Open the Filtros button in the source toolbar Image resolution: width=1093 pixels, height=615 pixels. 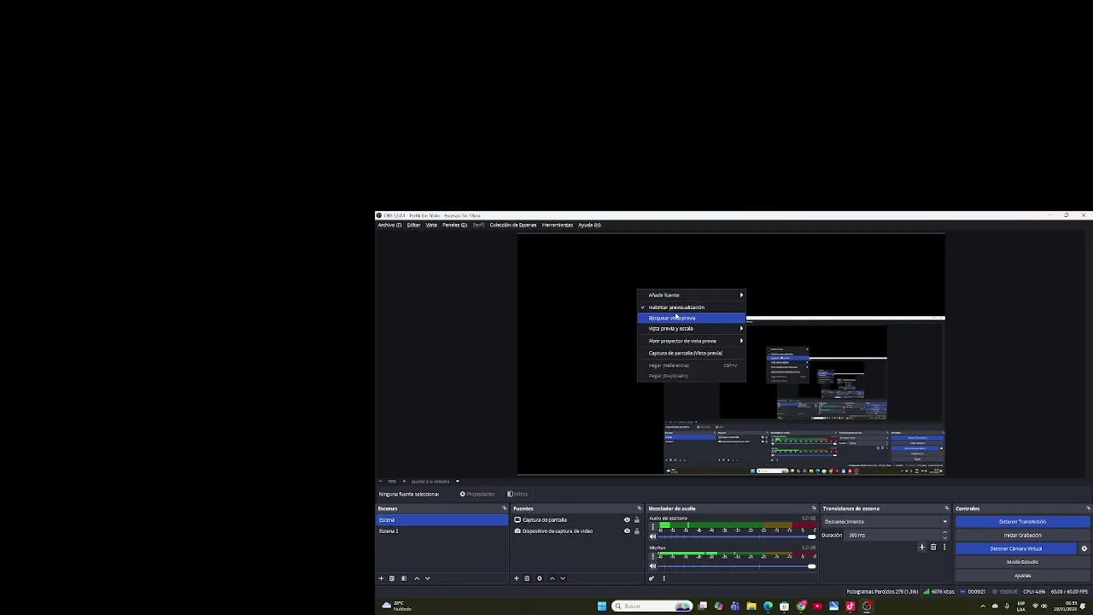pos(517,494)
